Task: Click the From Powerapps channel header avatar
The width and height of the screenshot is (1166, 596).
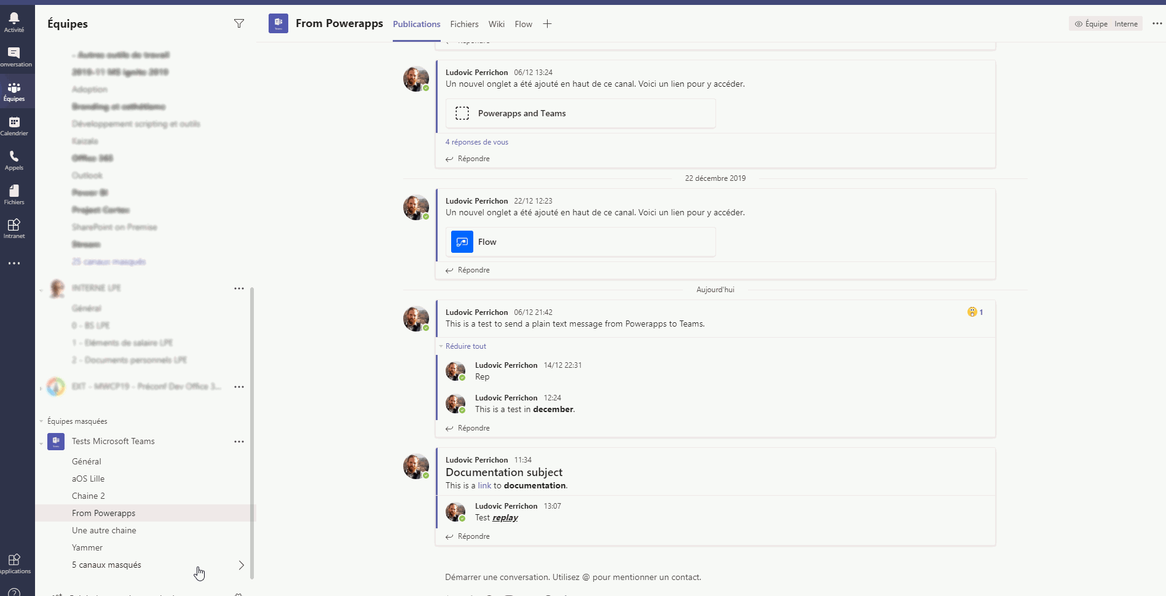Action: coord(278,23)
